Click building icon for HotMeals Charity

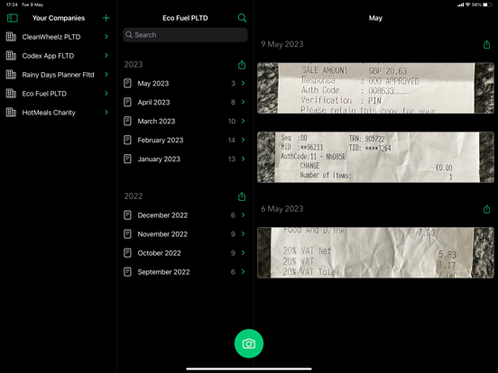coord(11,113)
